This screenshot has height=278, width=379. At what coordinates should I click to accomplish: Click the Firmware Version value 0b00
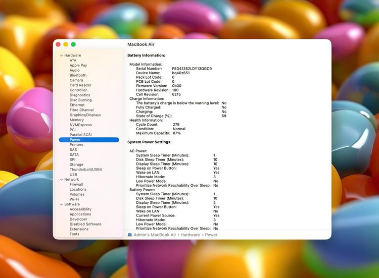177,86
